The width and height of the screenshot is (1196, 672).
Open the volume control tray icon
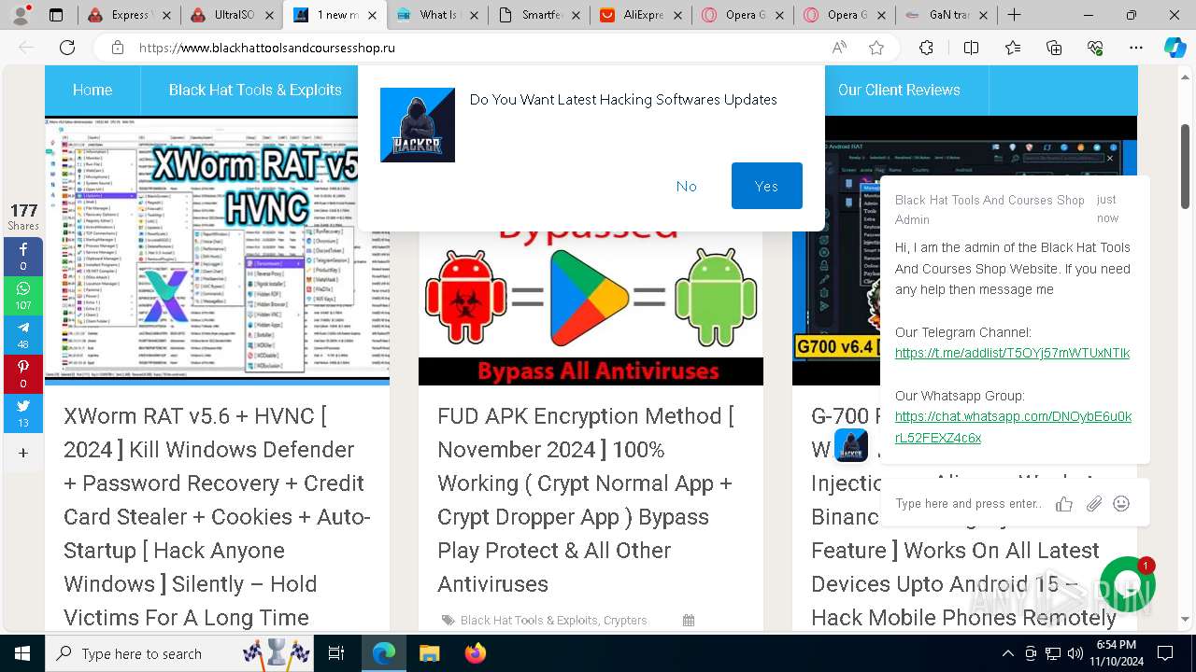tap(1075, 653)
